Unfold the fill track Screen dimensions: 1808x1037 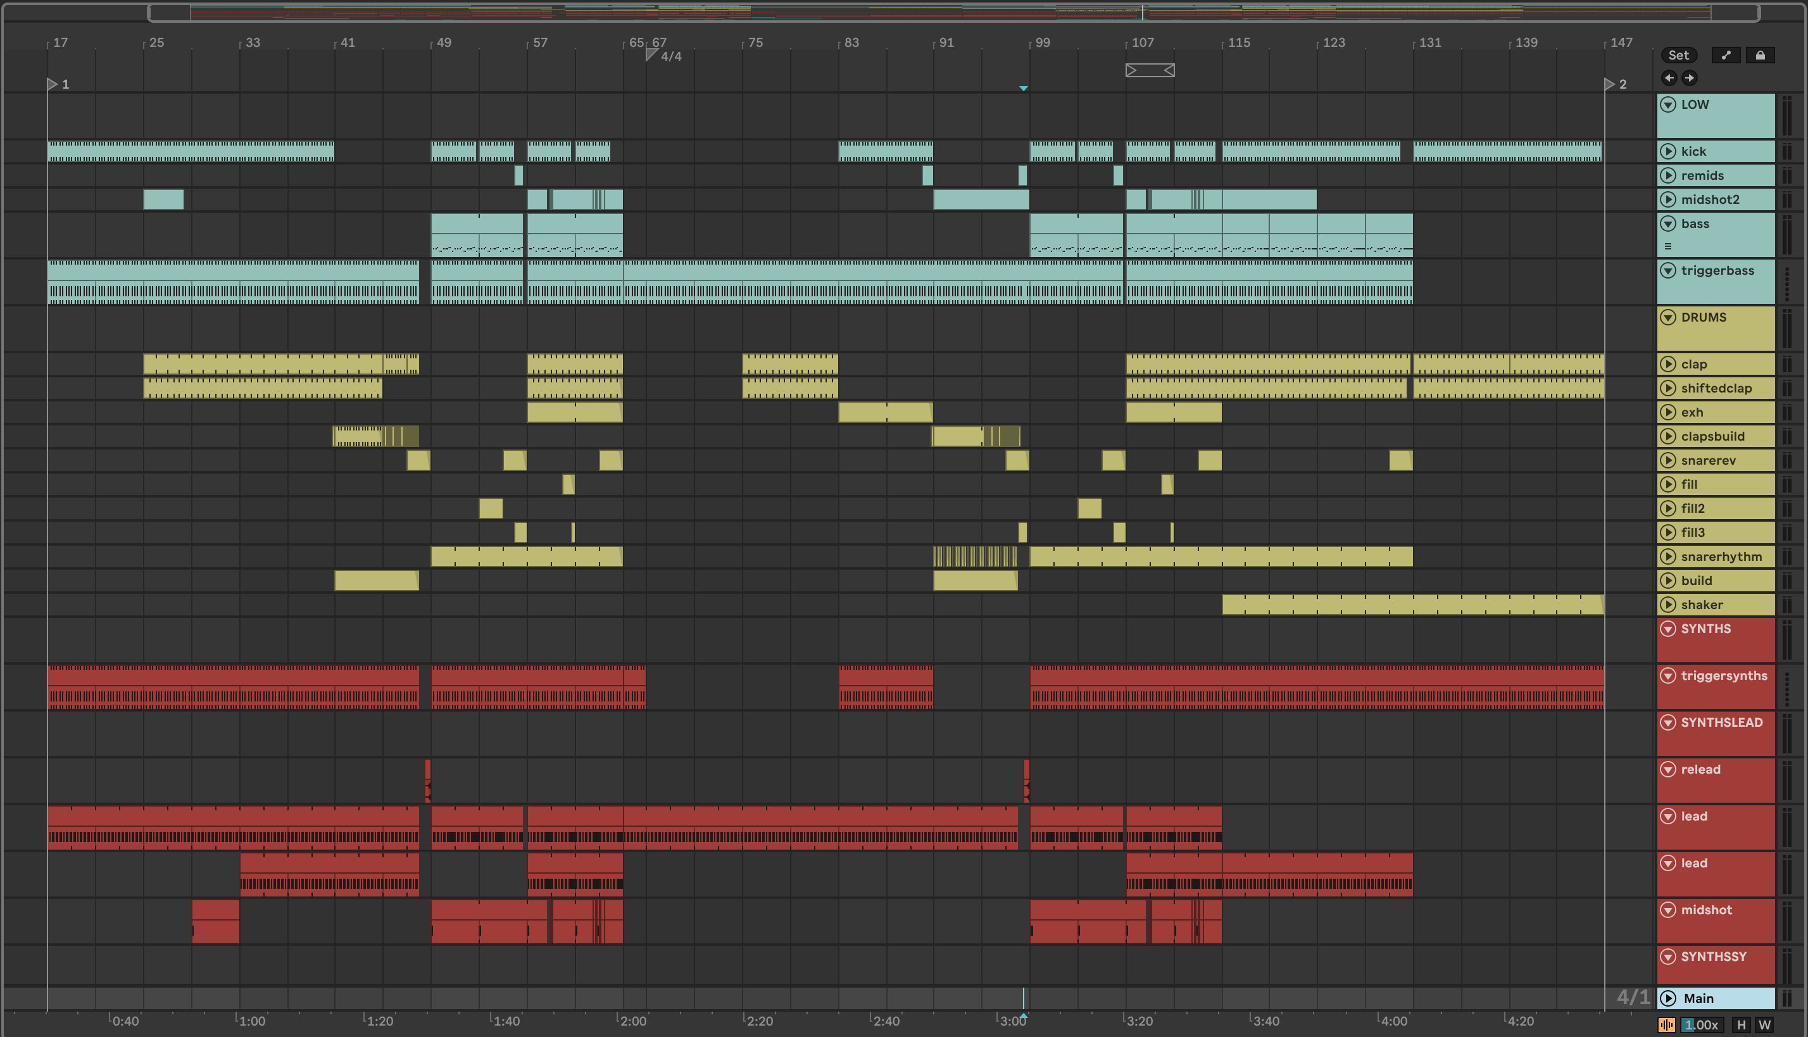coord(1669,484)
